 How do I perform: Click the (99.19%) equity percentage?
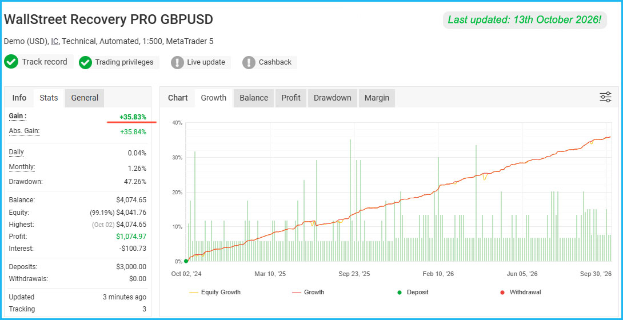102,213
